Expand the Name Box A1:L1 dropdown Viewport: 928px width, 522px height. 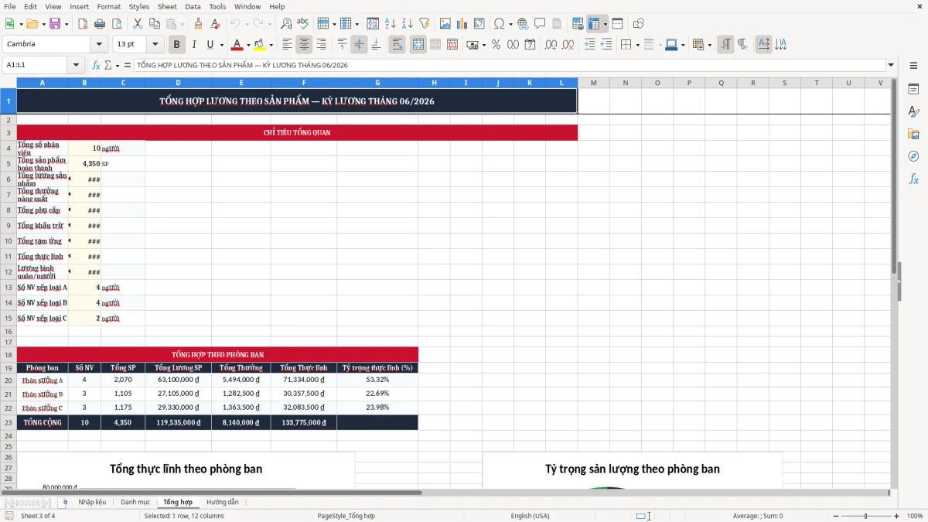[76, 65]
